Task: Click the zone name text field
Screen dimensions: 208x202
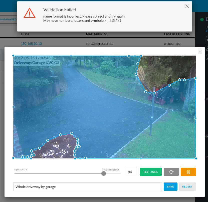Action: (x=88, y=187)
